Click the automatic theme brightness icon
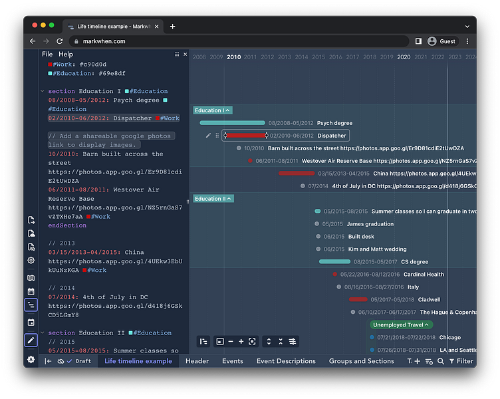This screenshot has width=500, height=399. coord(31,360)
